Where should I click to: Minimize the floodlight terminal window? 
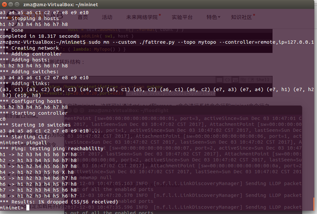coord(75,110)
